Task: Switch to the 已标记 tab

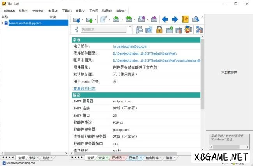Action: 117,158
